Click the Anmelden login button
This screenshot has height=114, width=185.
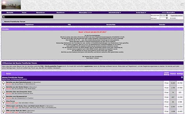coord(173,18)
